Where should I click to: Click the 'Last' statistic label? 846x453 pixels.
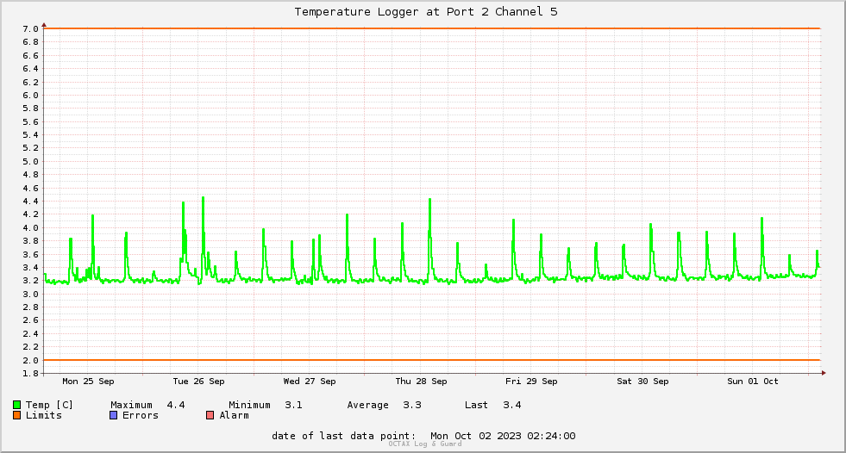click(x=476, y=405)
